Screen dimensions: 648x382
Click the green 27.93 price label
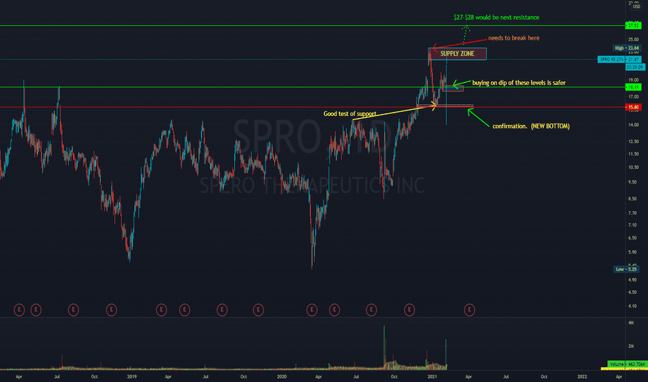click(633, 26)
